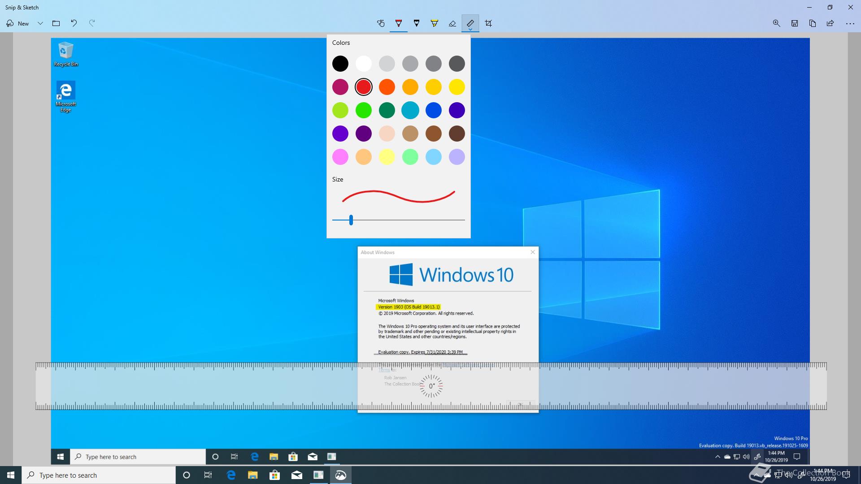The width and height of the screenshot is (861, 484).
Task: Pick the lime green color swatch
Action: tap(340, 110)
